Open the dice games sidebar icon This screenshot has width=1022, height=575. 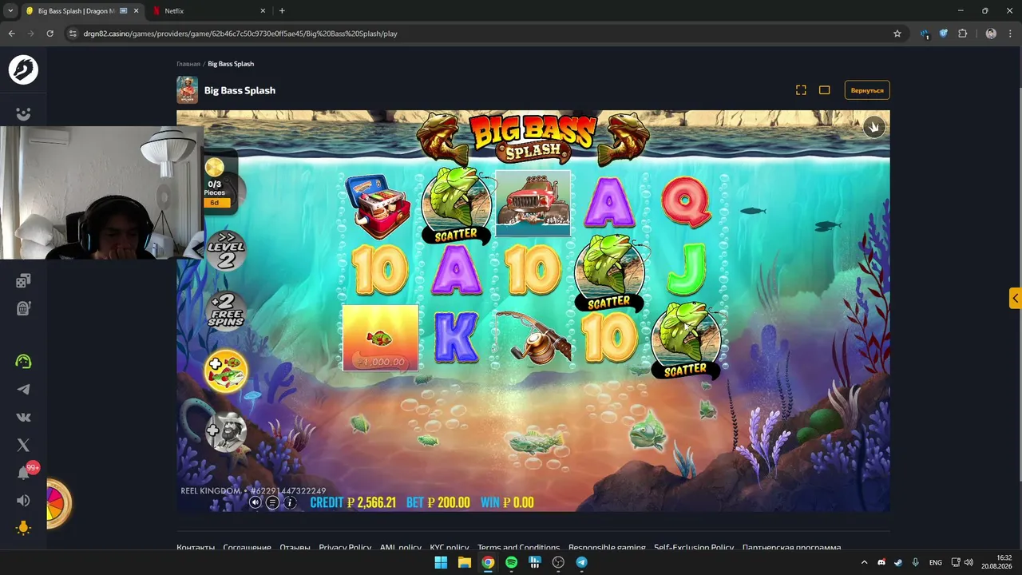(23, 280)
